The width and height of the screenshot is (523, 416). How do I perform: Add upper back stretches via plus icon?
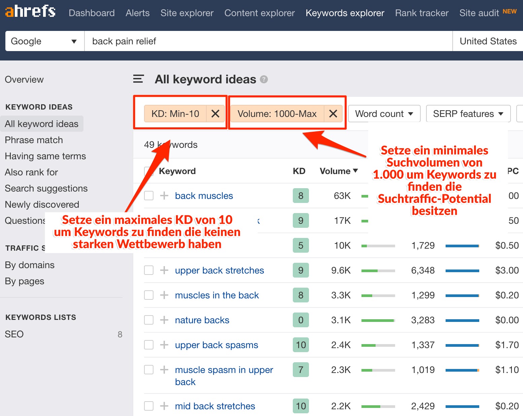pos(164,270)
